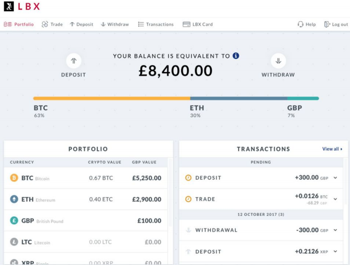Click the orange BTC allocation bar segment

(x=112, y=98)
